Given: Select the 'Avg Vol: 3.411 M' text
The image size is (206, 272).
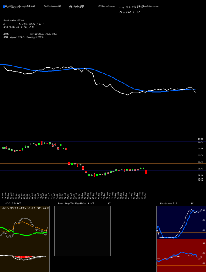Looking at the screenshot, I should pos(131,7).
